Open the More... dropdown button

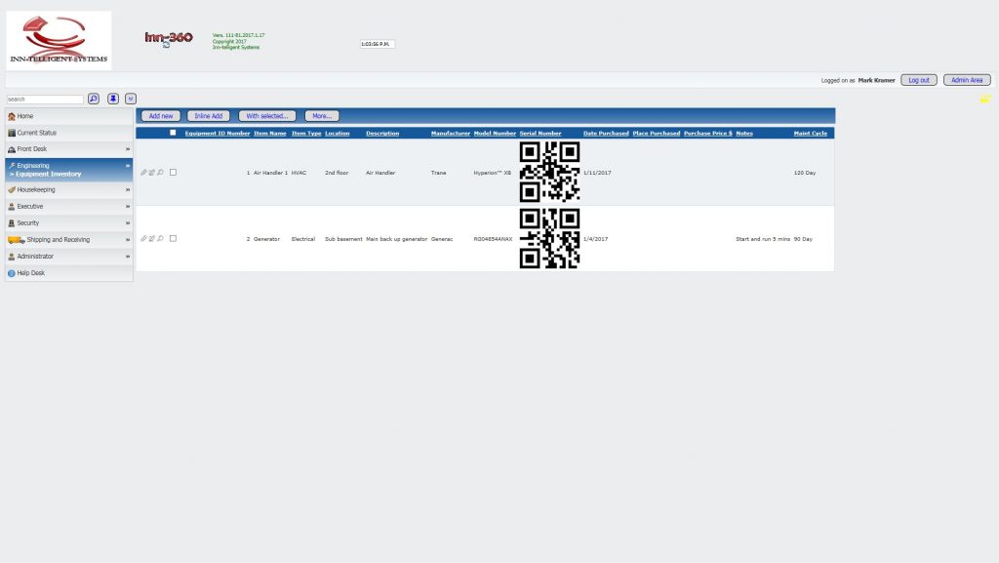[322, 116]
